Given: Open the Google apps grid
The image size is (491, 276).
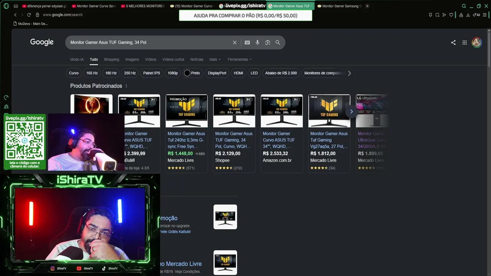Looking at the screenshot, I should (465, 43).
